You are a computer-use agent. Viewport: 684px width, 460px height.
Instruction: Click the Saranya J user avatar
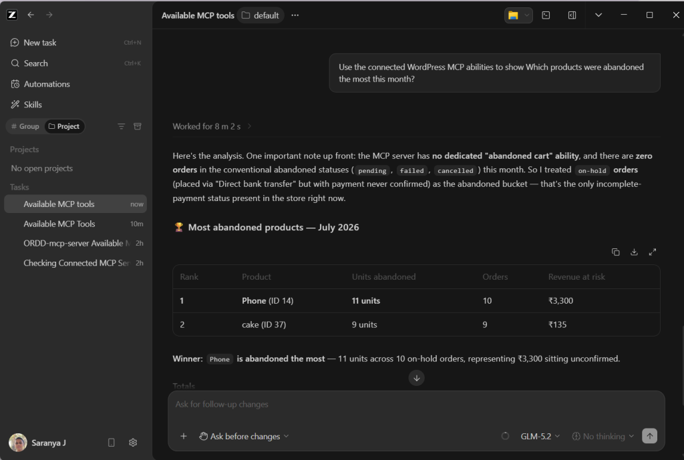tap(18, 443)
